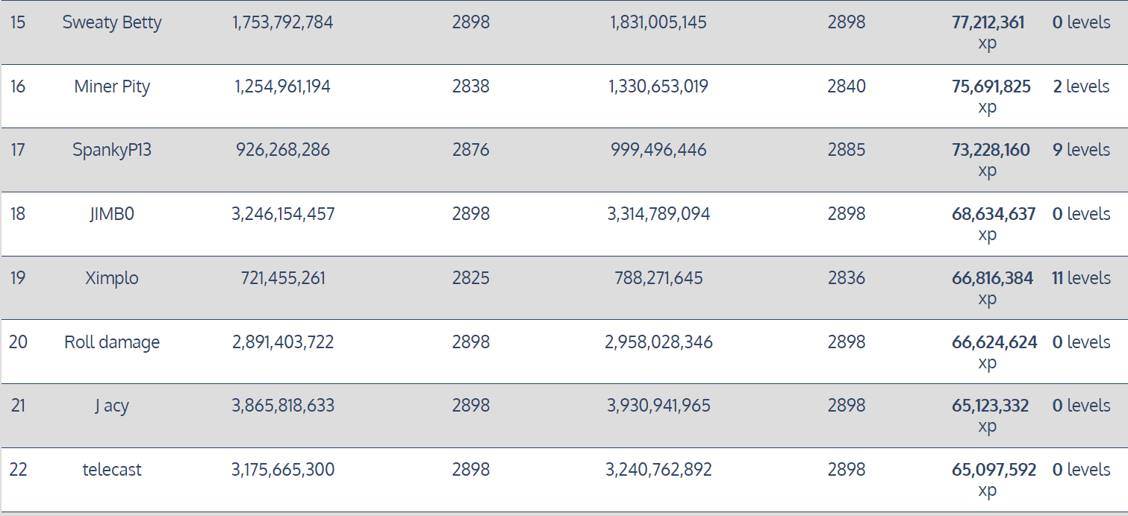Click the 77,212,361 xp gain value
The height and width of the screenshot is (516, 1128).
[x=988, y=23]
